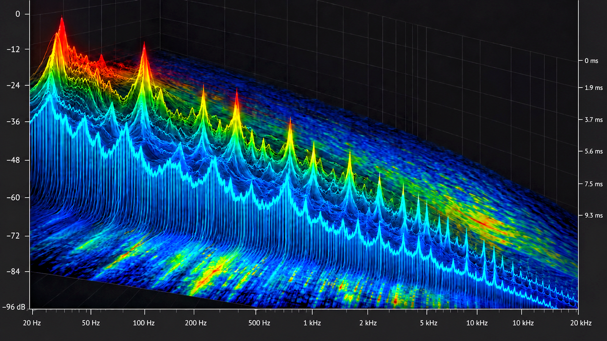Viewport: 607px width, 341px height.
Task: Click the −84 level axis label
Action: click(13, 271)
